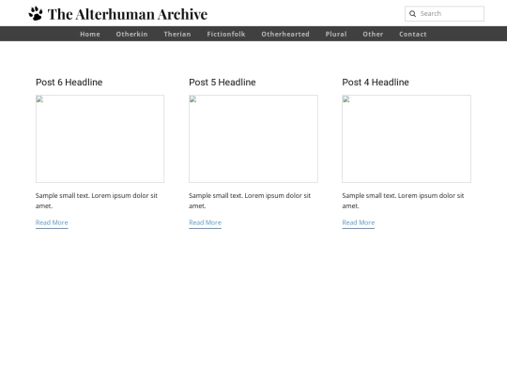Image resolution: width=507 pixels, height=380 pixels.
Task: Select the sample text under Post 4
Action: pyautogui.click(x=403, y=201)
